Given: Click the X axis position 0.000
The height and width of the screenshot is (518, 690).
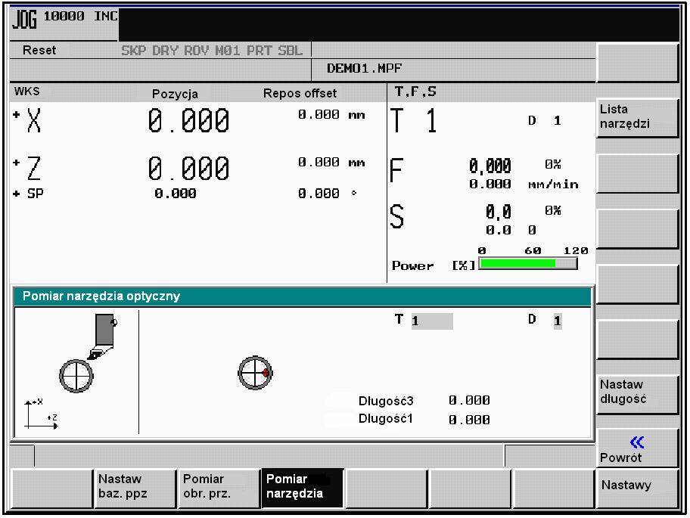Looking at the screenshot, I should [x=188, y=121].
